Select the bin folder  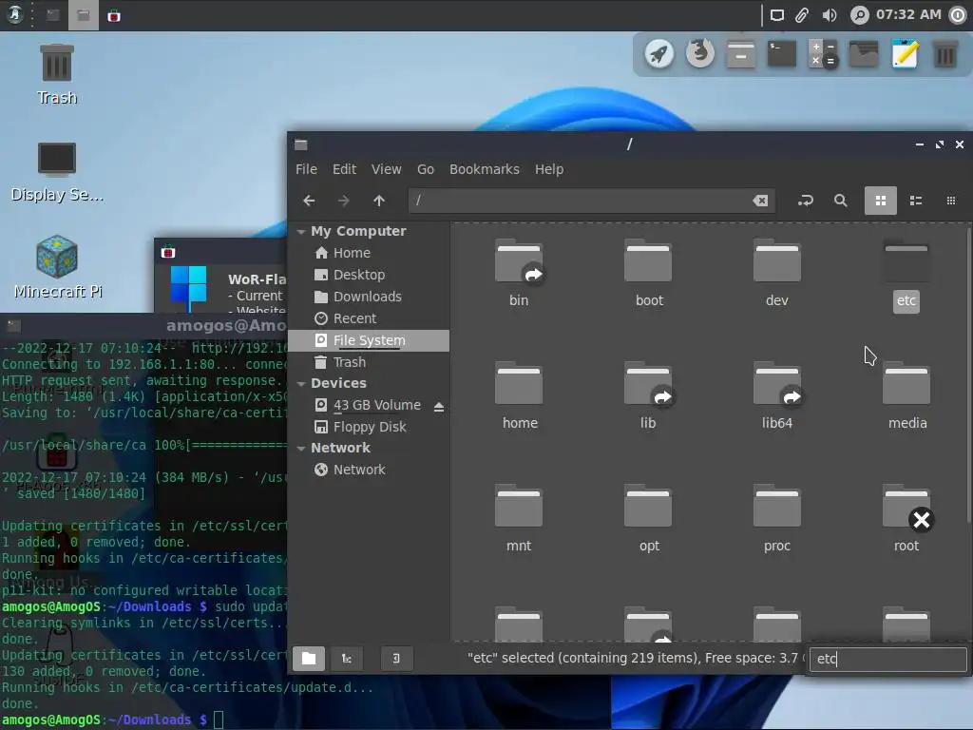click(519, 273)
